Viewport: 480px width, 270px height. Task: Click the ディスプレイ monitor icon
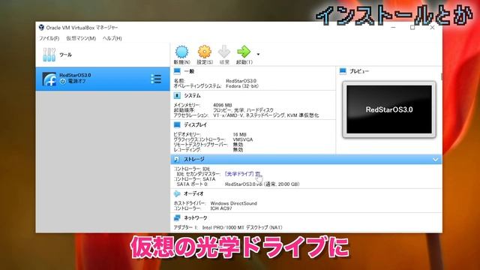click(177, 125)
